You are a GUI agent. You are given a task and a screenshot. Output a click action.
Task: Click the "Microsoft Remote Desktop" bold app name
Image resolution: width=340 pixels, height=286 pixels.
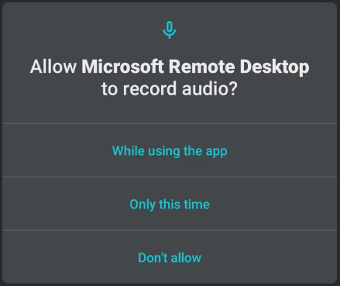pos(195,67)
